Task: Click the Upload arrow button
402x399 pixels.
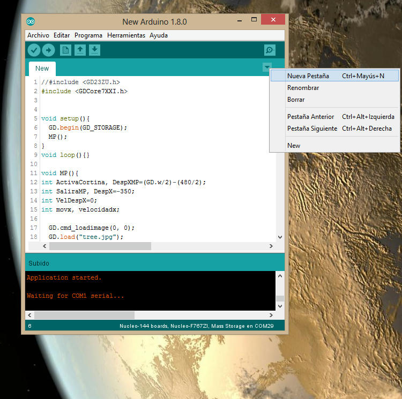Action: coord(48,50)
